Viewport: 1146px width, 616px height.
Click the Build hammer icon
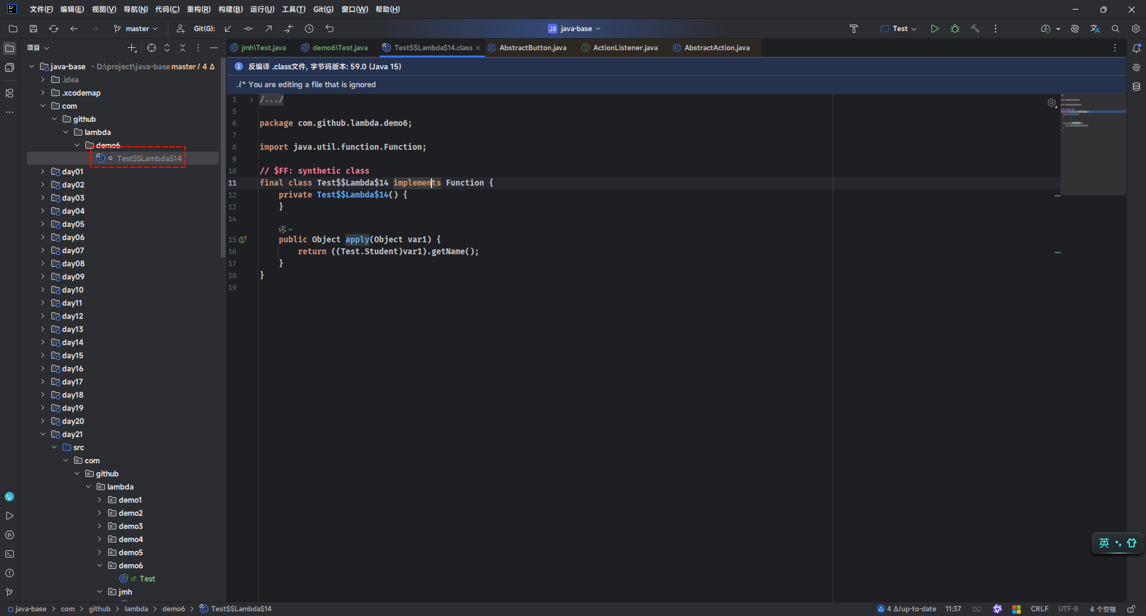[x=975, y=29]
